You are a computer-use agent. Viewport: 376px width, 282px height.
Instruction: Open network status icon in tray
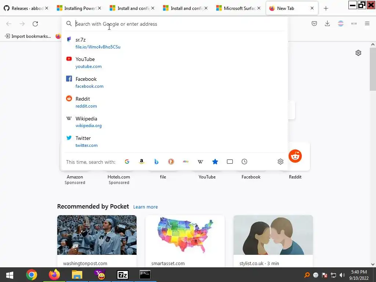[333, 275]
